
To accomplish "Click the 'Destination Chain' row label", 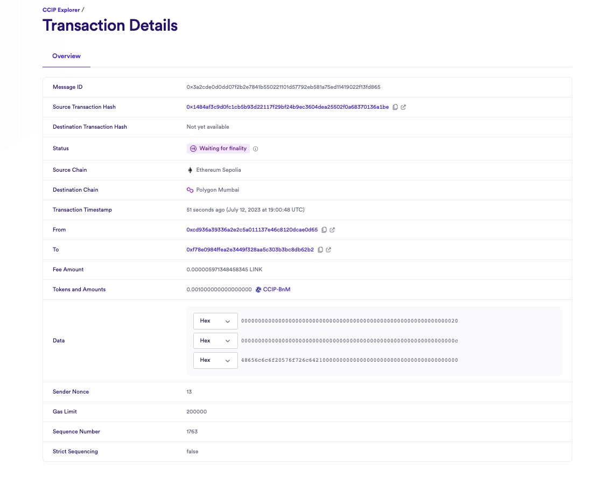I will coord(75,190).
